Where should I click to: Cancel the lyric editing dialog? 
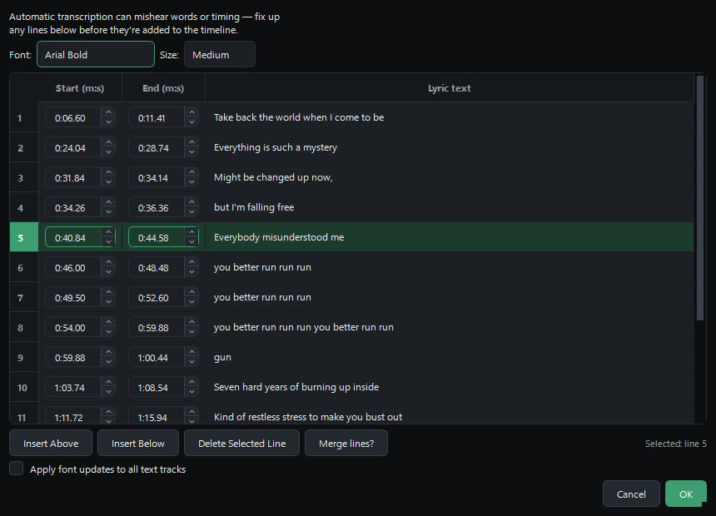click(631, 494)
